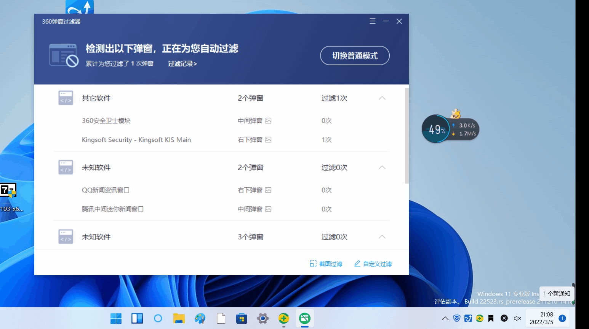Viewport: 589px width, 329px height.
Task: Open the 1个新通知 notification popup
Action: point(556,293)
